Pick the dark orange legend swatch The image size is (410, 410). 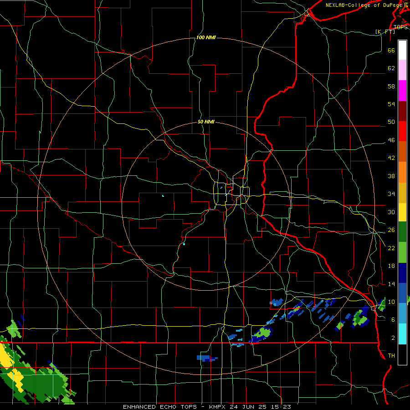tap(402, 152)
